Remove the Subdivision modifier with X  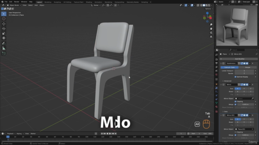(x=253, y=63)
